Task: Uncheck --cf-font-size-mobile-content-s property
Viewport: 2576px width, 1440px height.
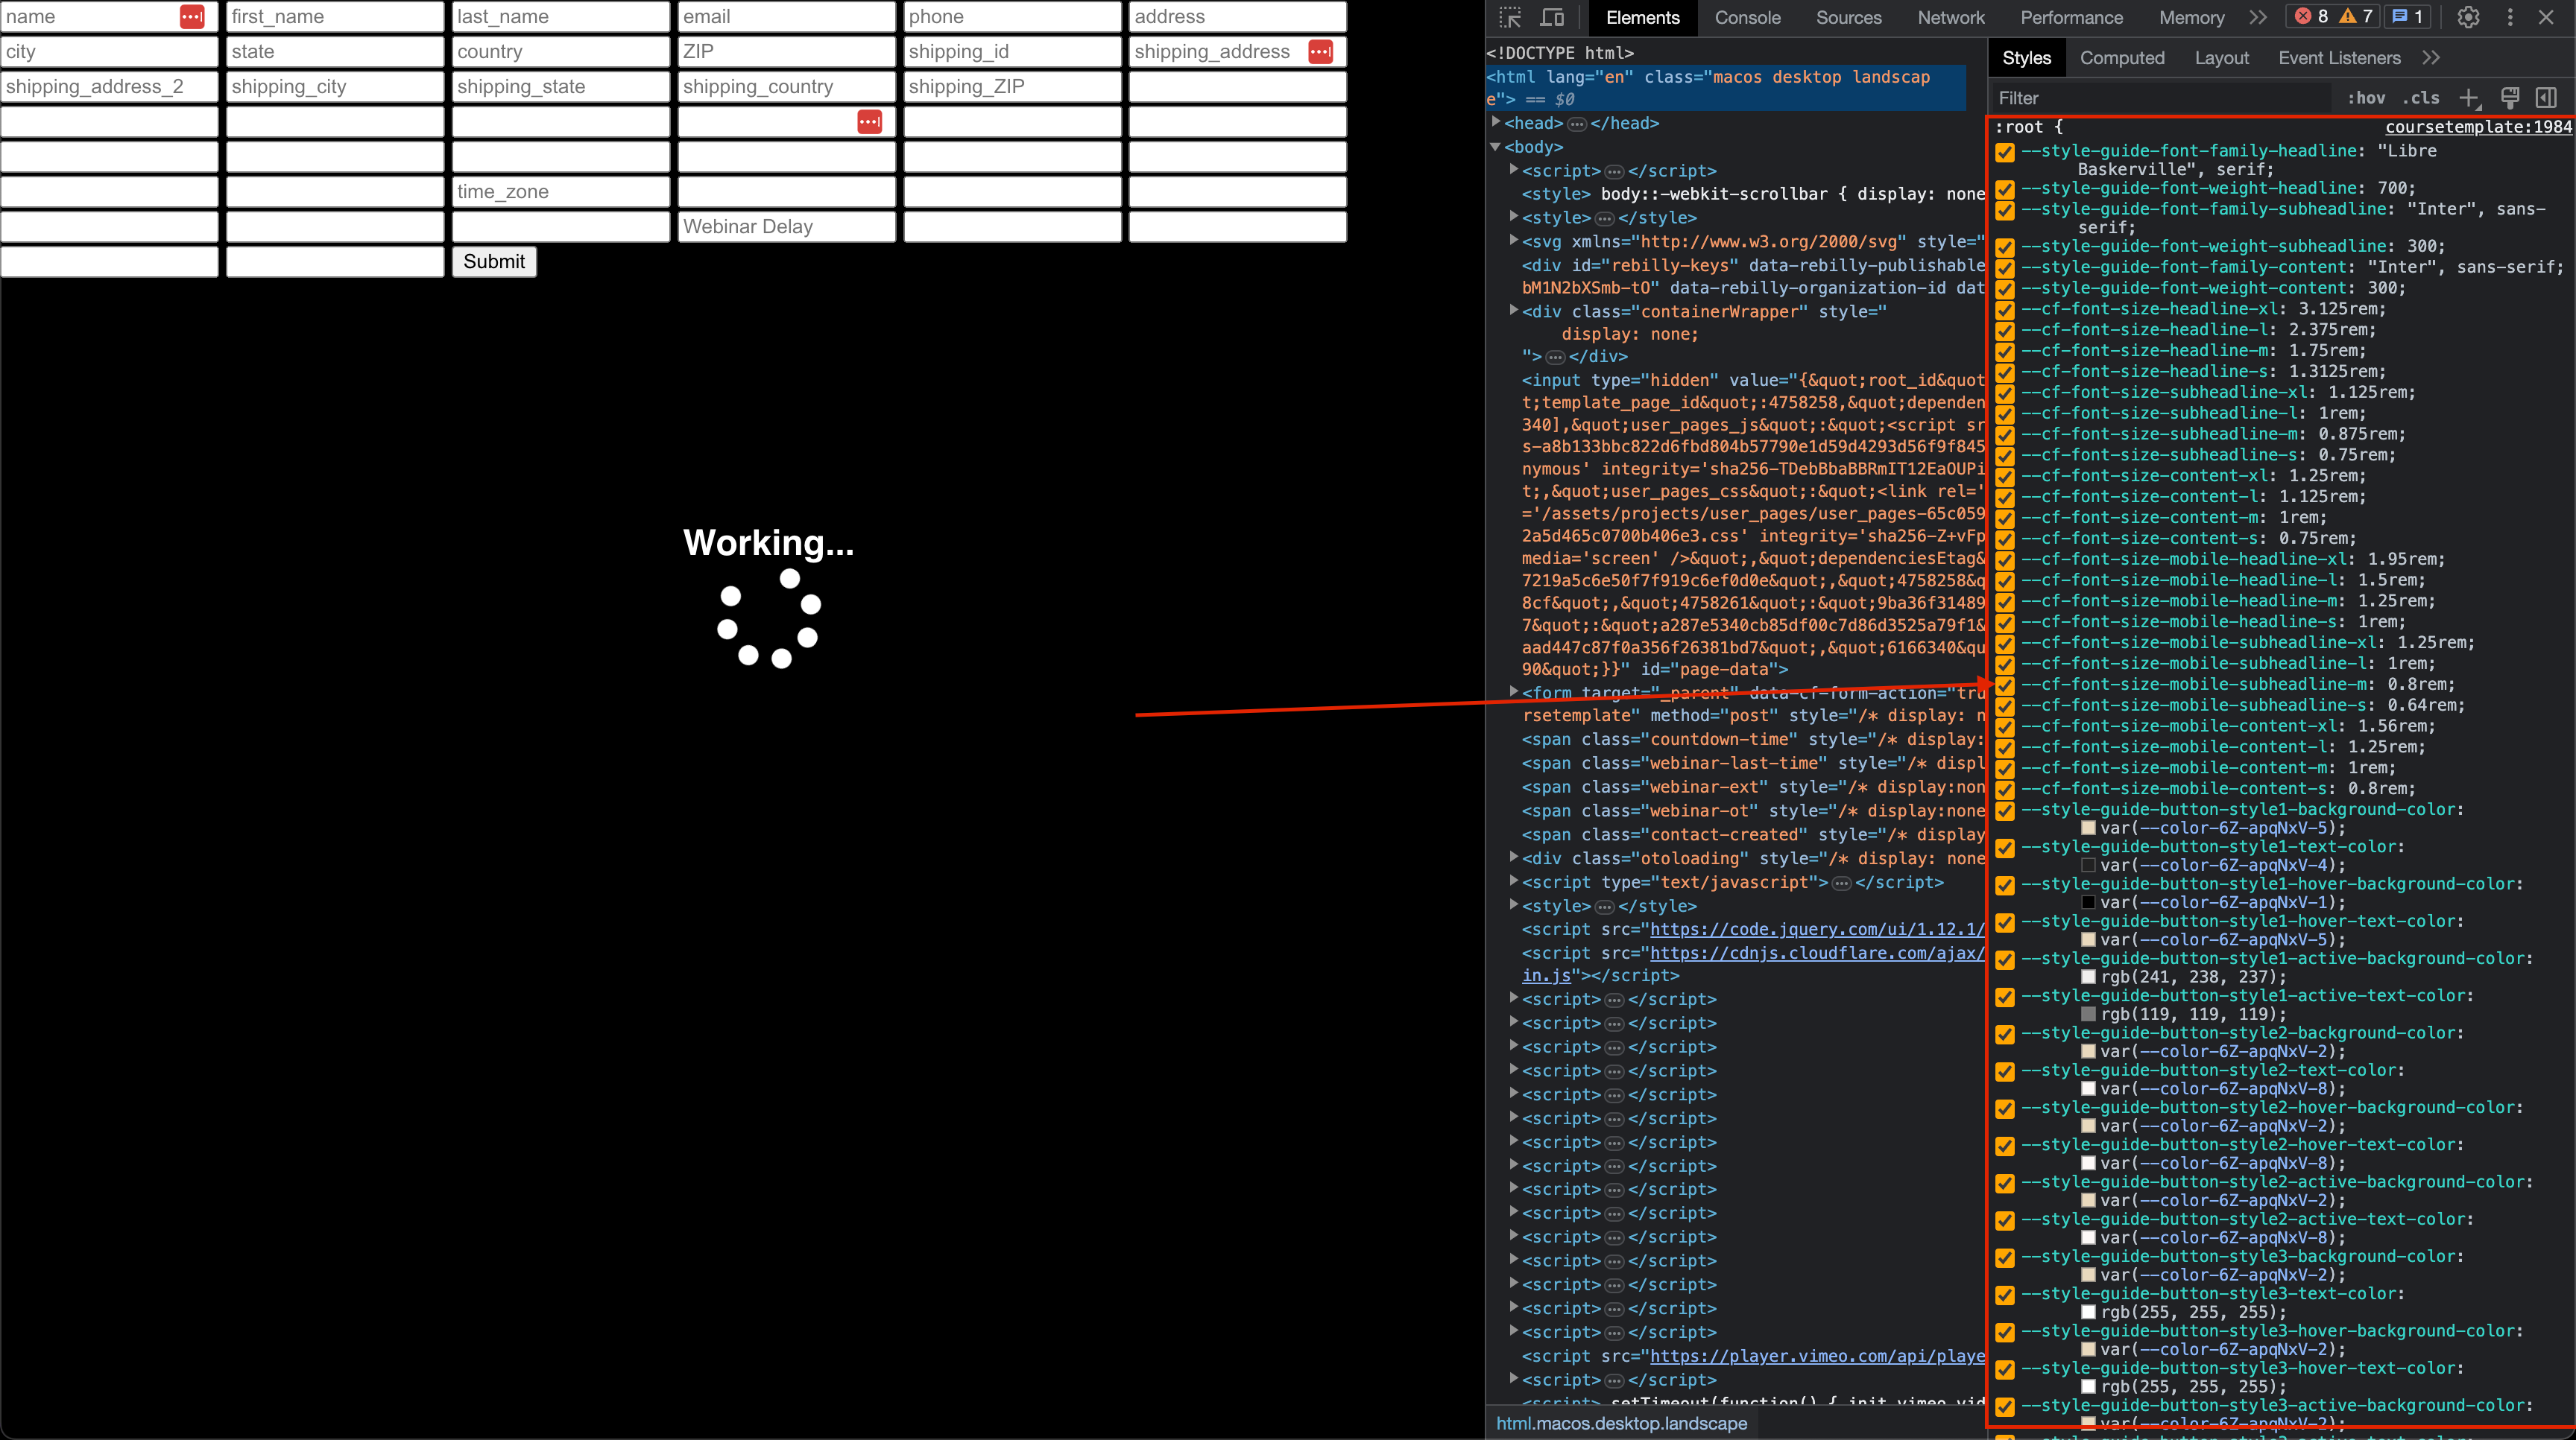Action: point(2005,790)
